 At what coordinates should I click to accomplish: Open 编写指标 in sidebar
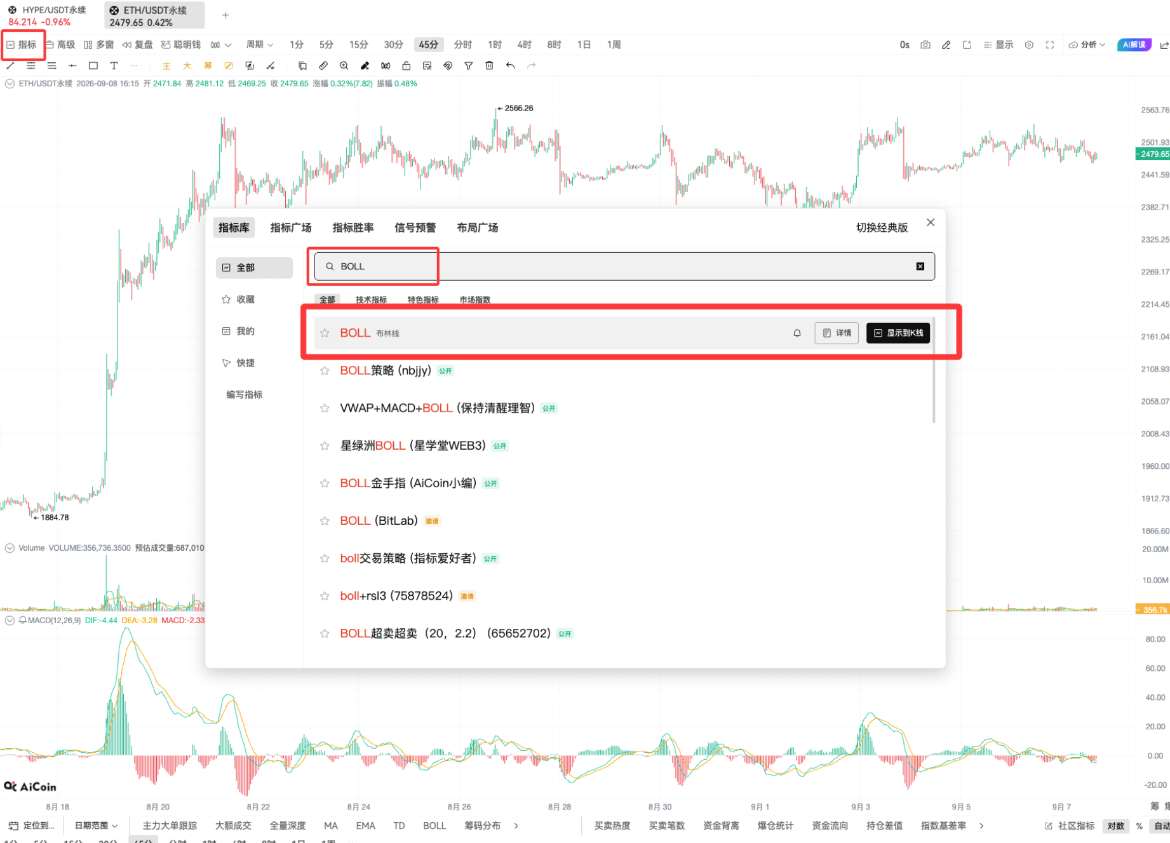pyautogui.click(x=245, y=395)
